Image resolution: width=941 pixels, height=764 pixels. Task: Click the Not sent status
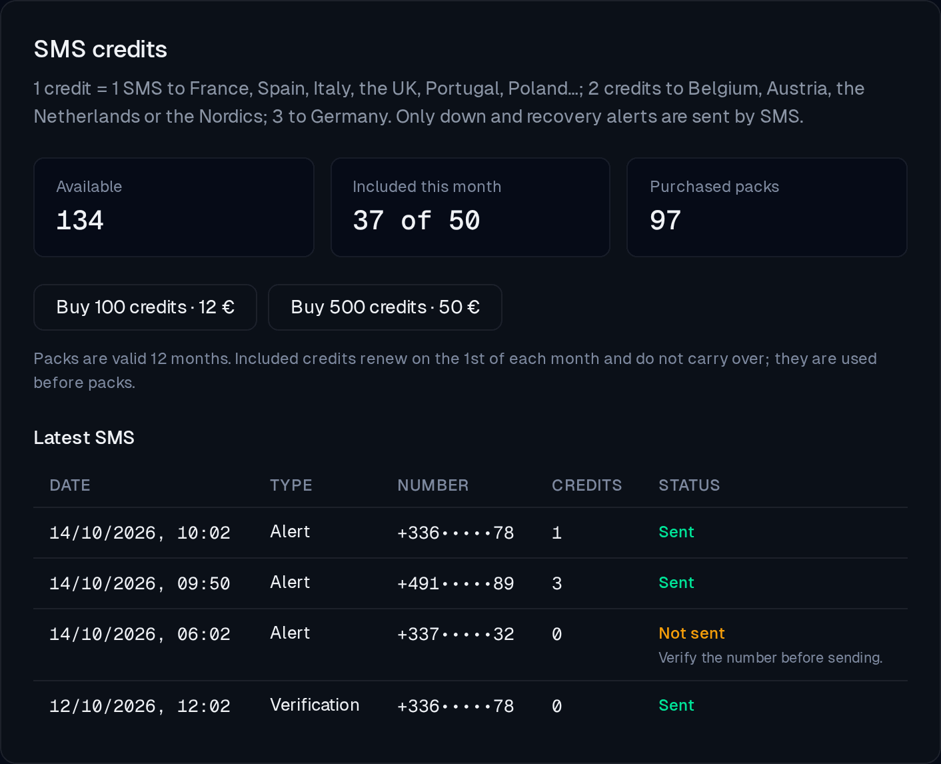692,633
